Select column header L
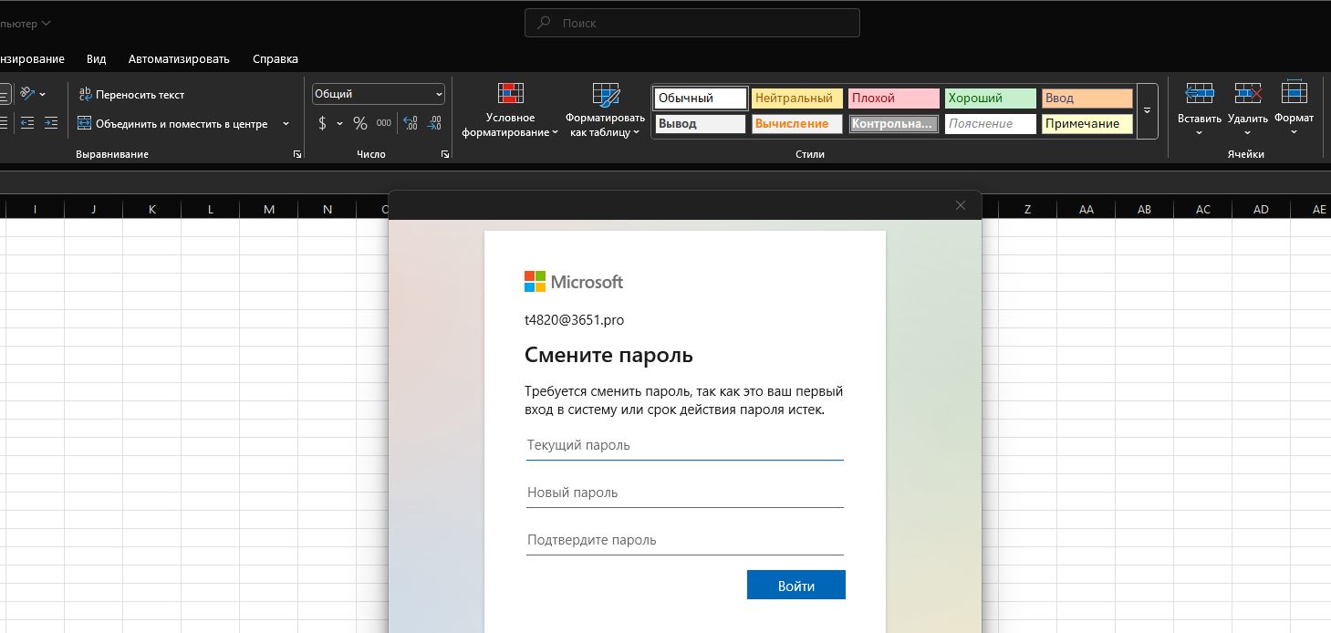The width and height of the screenshot is (1331, 633). [x=210, y=210]
